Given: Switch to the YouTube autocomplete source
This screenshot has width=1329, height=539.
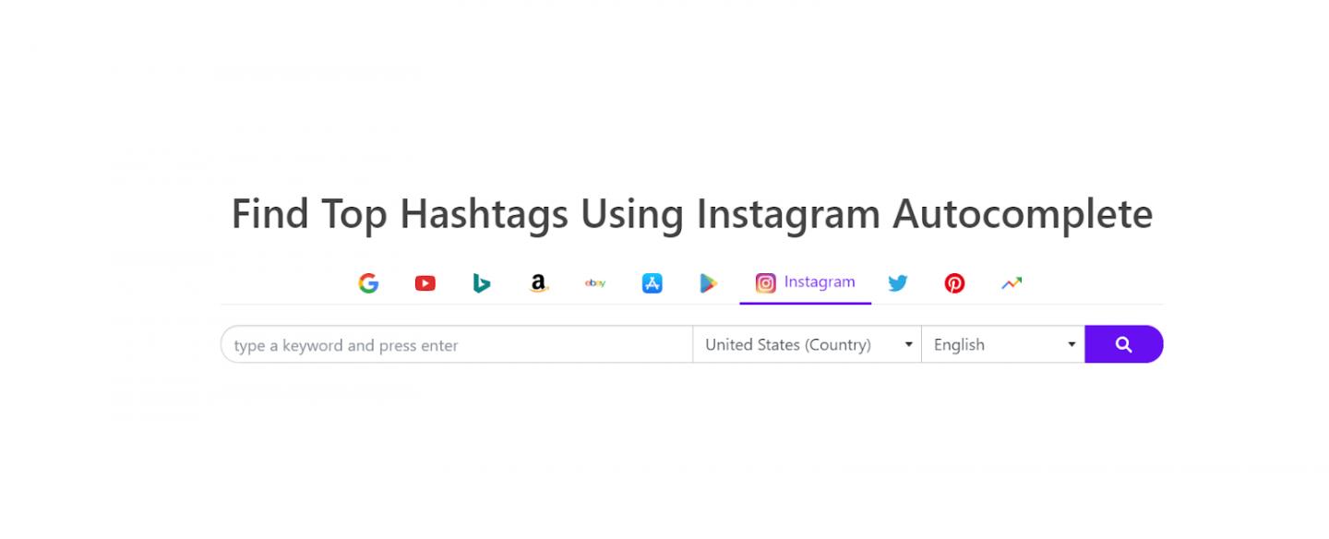Looking at the screenshot, I should [425, 283].
